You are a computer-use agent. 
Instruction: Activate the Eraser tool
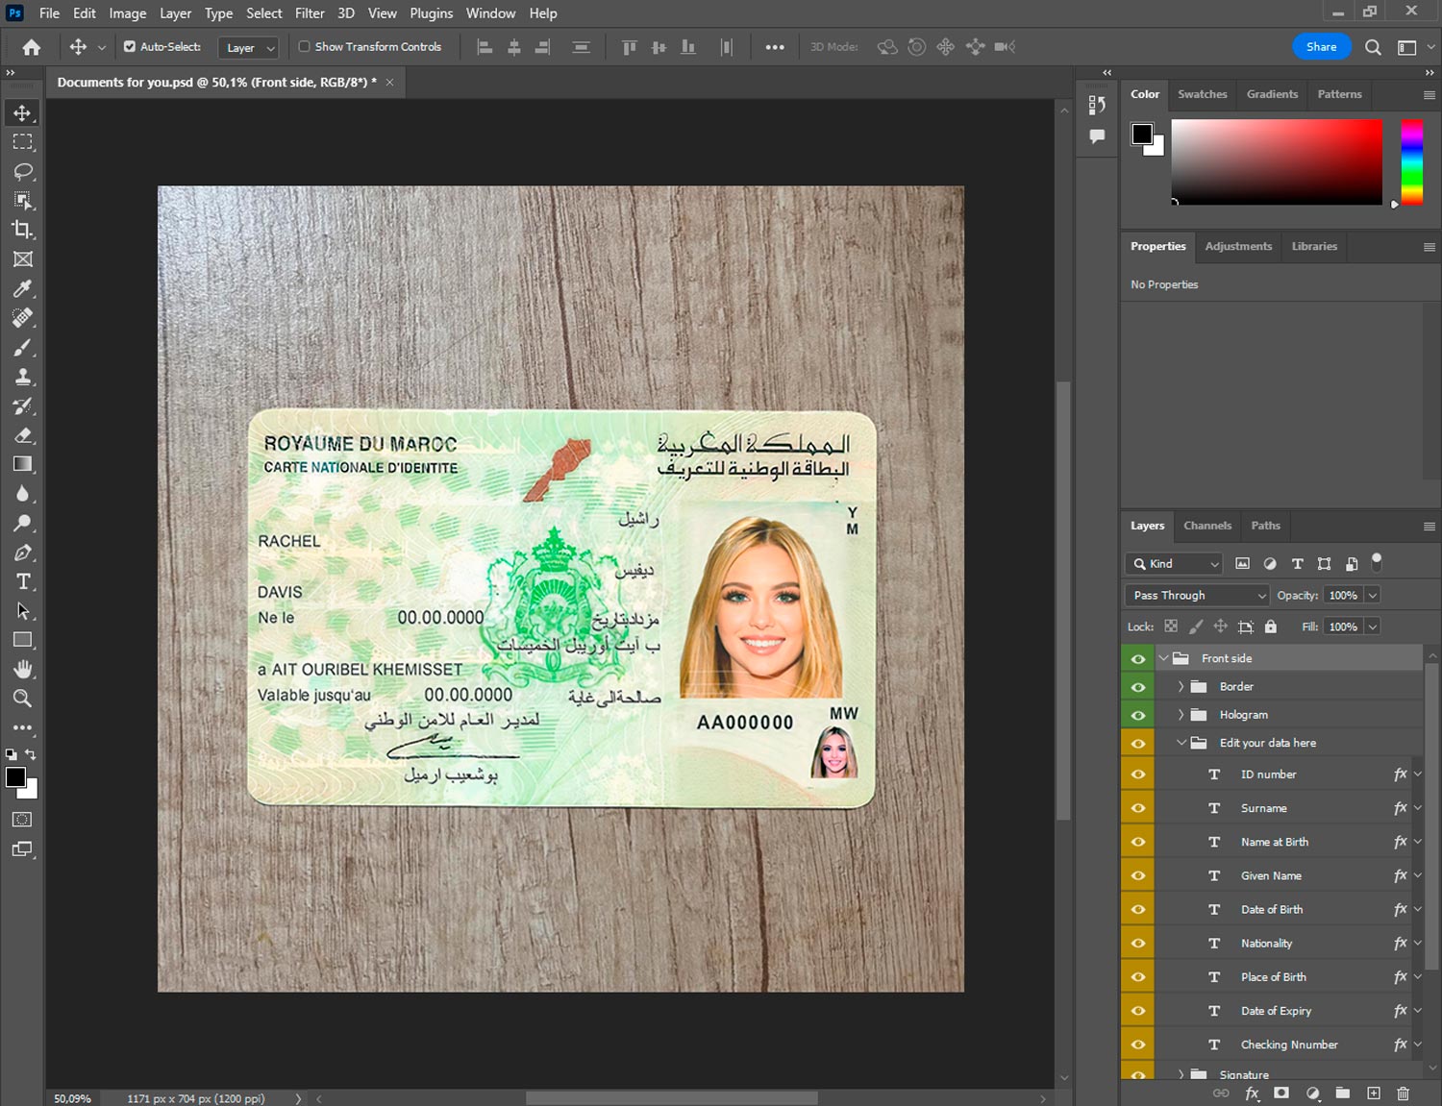coord(23,435)
